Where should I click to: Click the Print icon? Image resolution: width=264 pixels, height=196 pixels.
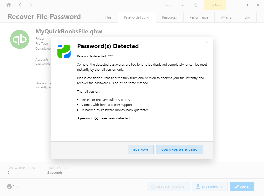pos(9,186)
